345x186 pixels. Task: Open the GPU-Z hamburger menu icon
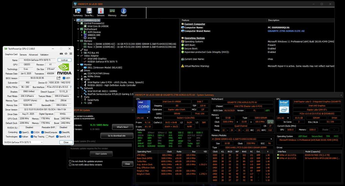tap(71, 54)
